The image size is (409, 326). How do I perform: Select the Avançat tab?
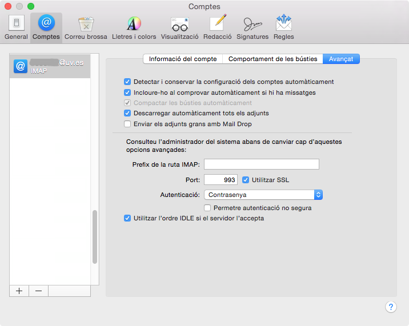pos(341,59)
